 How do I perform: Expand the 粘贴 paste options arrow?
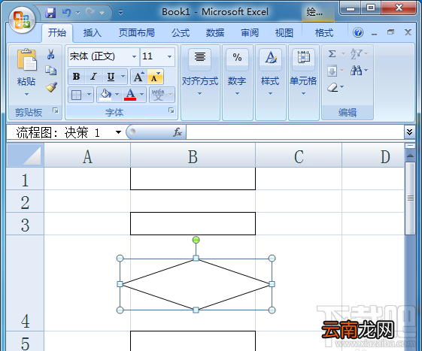tap(26, 94)
